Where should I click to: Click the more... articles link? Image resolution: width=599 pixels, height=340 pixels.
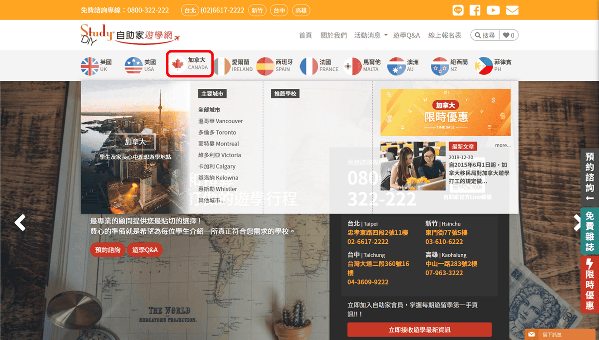point(503,146)
